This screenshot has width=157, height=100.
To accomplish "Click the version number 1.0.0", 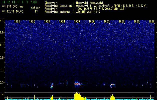I will pyautogui.click(x=34, y=2).
